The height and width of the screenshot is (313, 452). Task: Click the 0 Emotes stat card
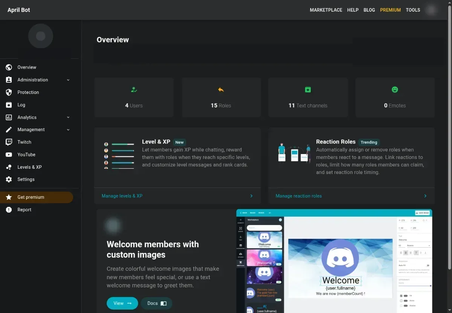pyautogui.click(x=395, y=98)
